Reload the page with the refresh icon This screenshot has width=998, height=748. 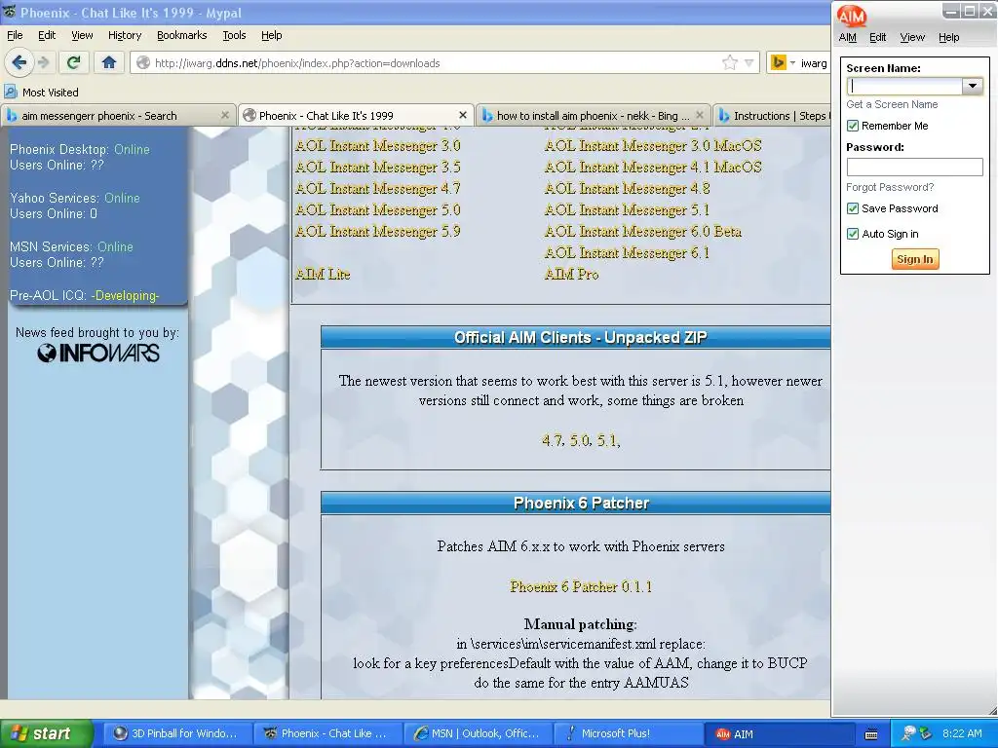tap(73, 62)
